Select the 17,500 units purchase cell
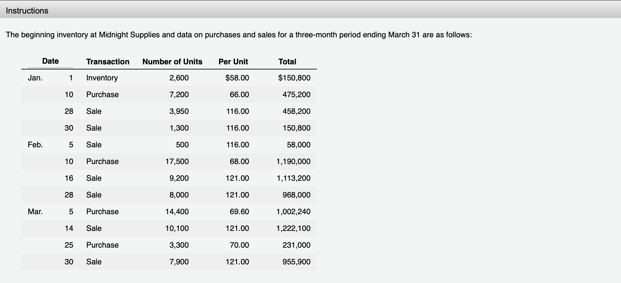This screenshot has width=621, height=283. click(177, 161)
